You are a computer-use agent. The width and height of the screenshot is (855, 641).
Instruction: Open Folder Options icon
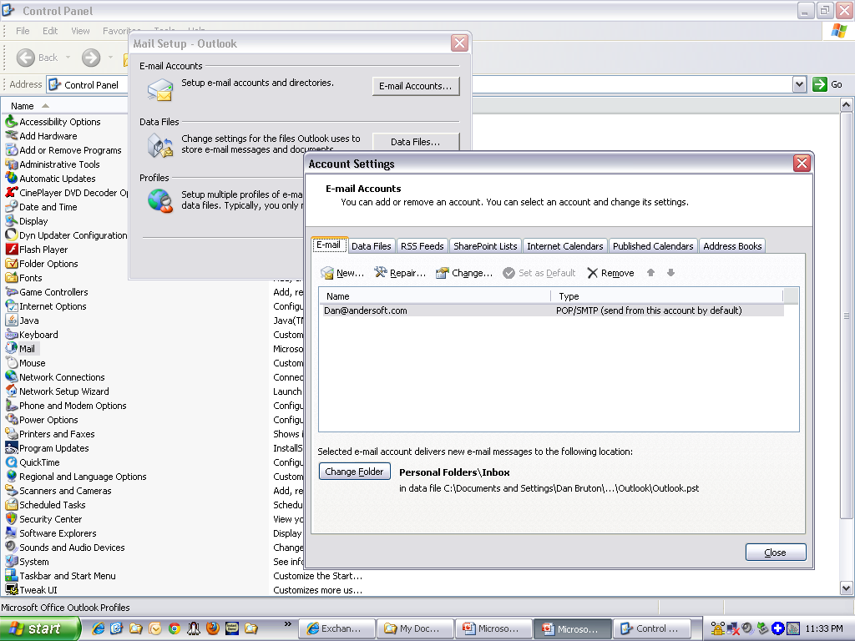coord(12,263)
